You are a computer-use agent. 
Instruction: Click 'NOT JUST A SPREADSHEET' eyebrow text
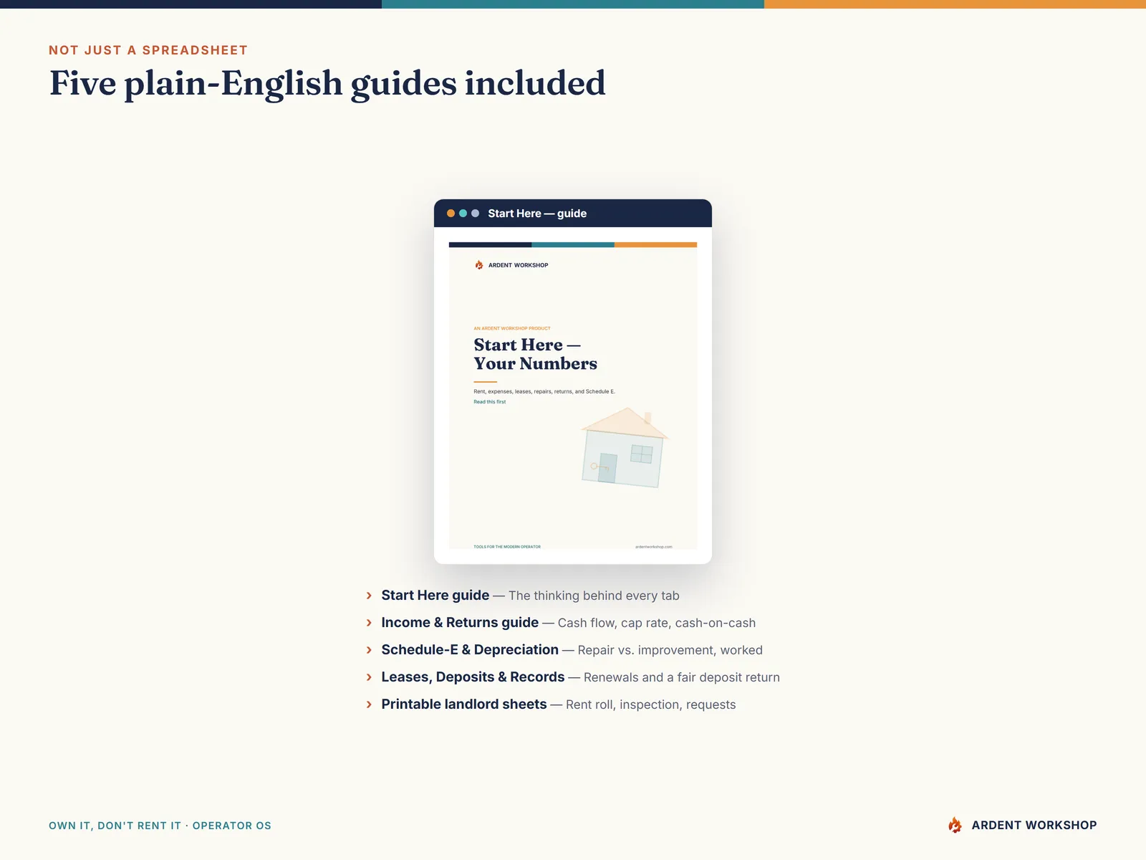148,50
